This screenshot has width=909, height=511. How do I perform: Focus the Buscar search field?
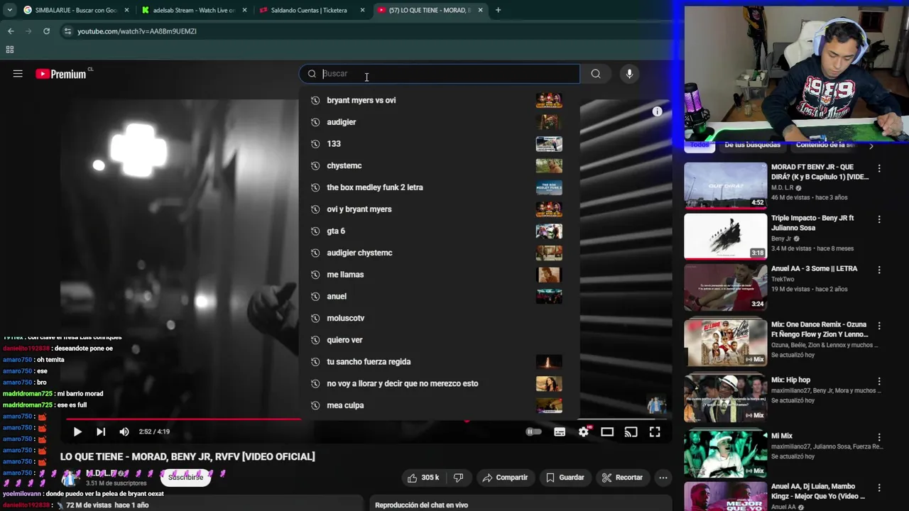point(440,74)
